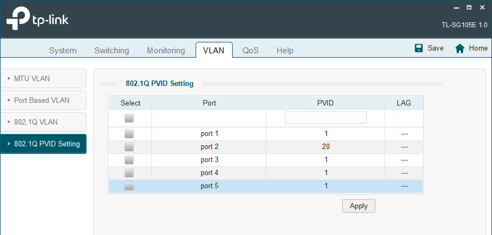Minimize the window
Screen dimensions: 492x235
(457, 8)
